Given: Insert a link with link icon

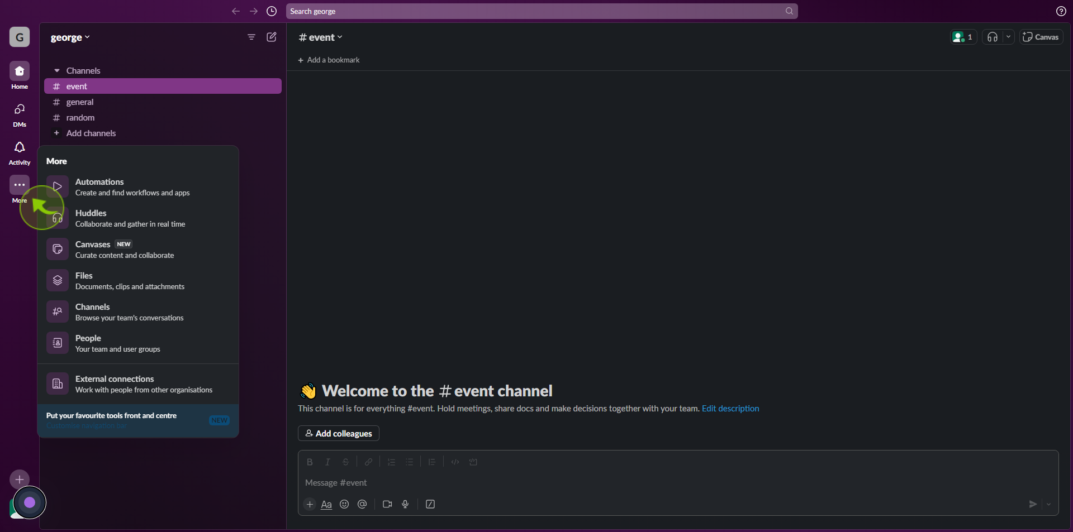Looking at the screenshot, I should pos(368,462).
